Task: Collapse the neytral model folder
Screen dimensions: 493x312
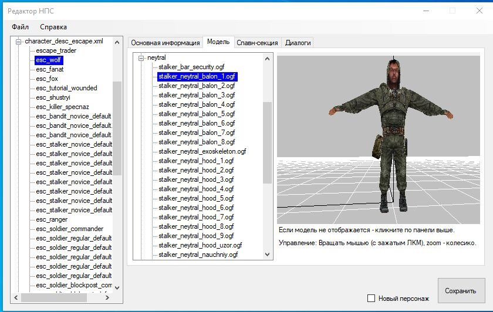Action: point(141,57)
